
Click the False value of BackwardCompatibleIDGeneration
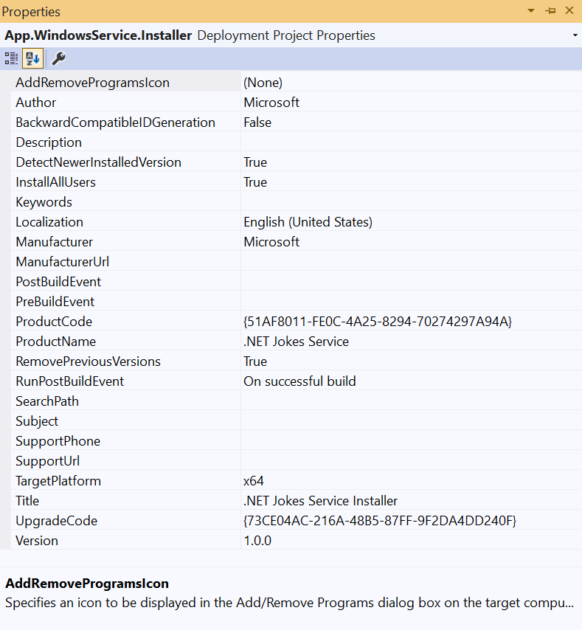pos(257,122)
